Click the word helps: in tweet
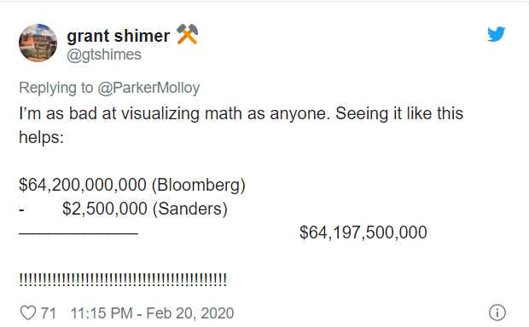Screen dimensions: 529x327 (x=41, y=137)
